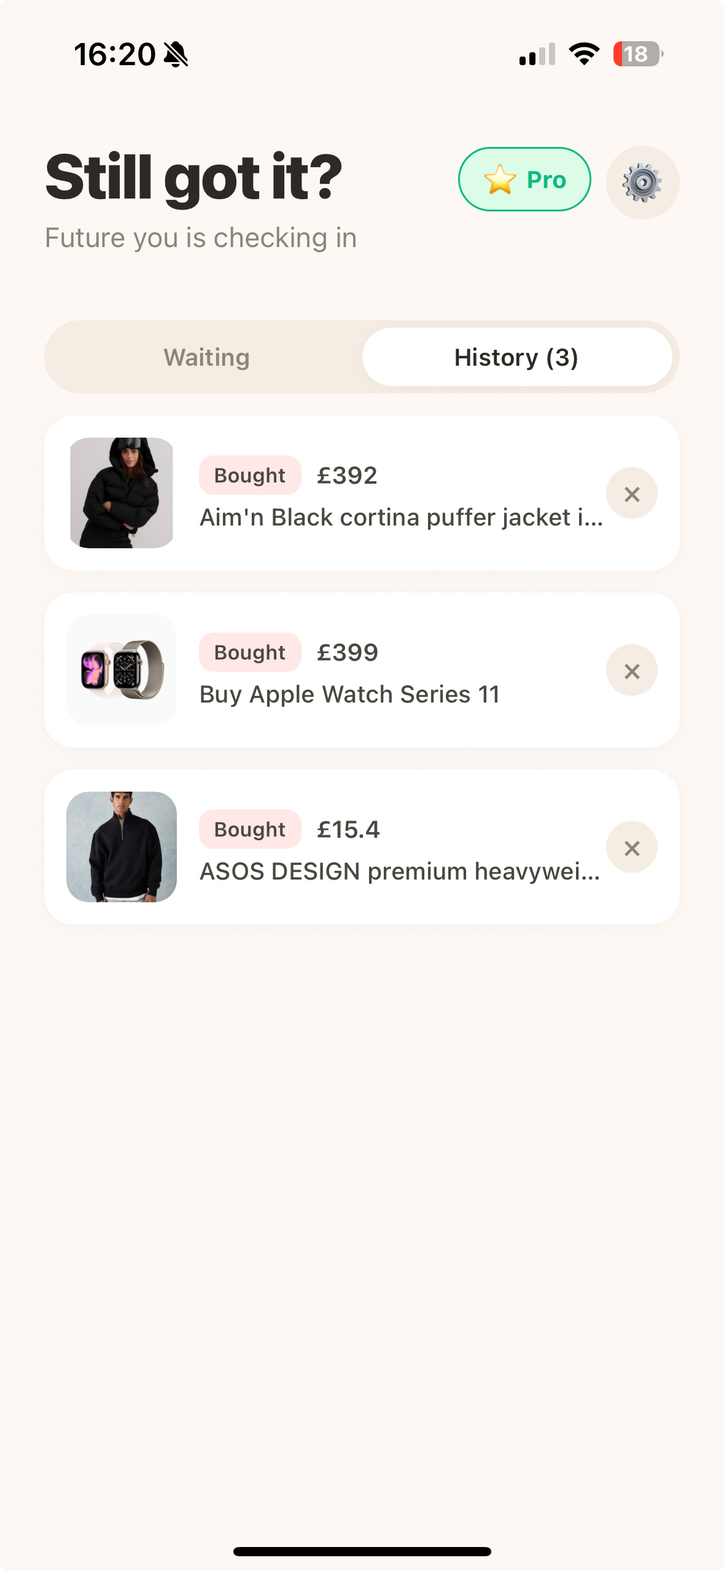Image resolution: width=724 pixels, height=1571 pixels.
Task: Tap the Bought tag on puffer jacket
Action: pos(250,475)
